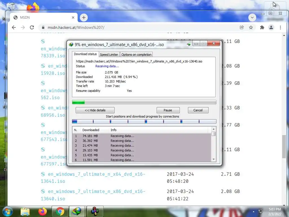Click the network tray icon

click(x=260, y=211)
